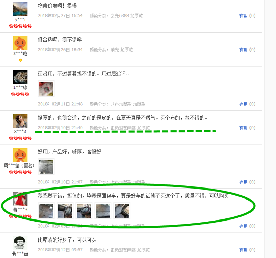Image resolution: width=276 pixels, height=258 pixels.
Task: Open 我***滴's cartoon meme avatar
Action: 20,243
